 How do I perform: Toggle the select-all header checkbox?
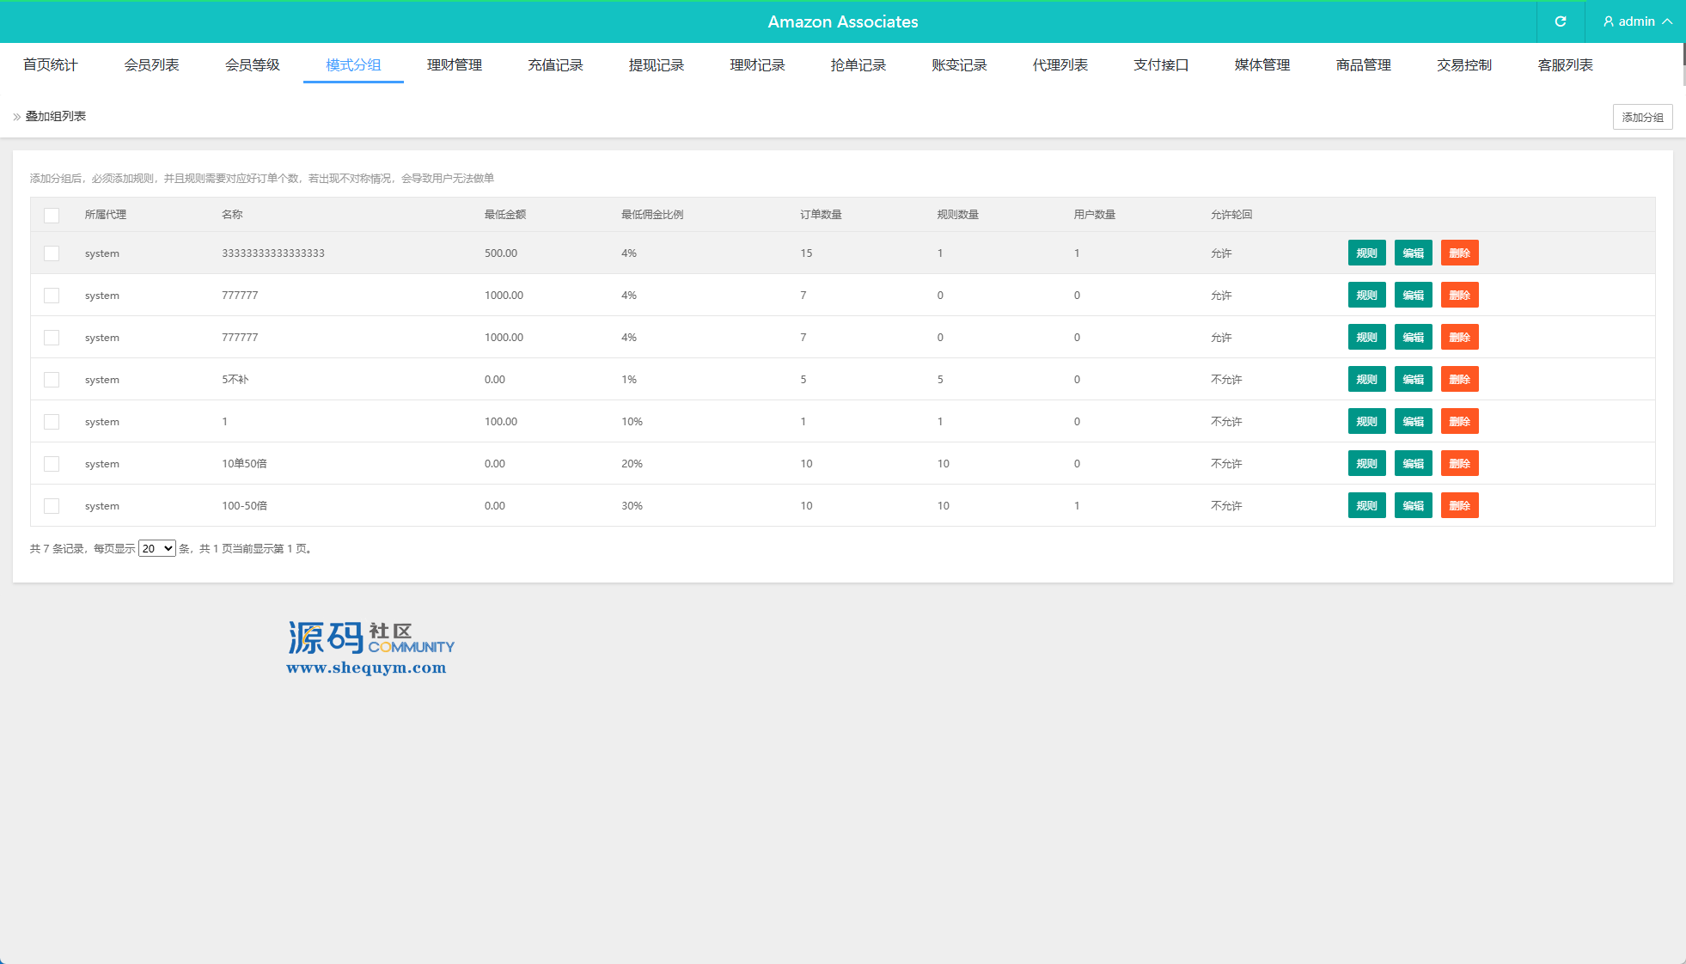coord(52,216)
